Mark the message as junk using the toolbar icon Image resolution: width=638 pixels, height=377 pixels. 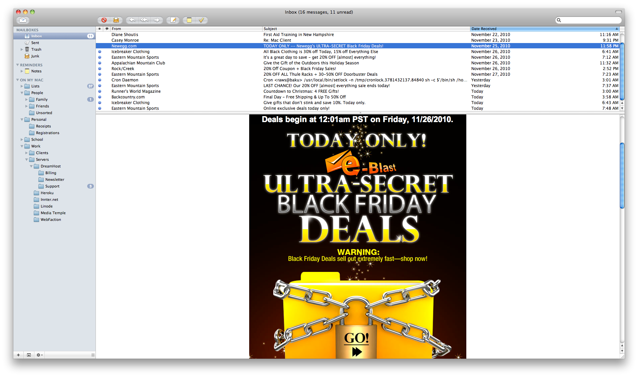[116, 20]
